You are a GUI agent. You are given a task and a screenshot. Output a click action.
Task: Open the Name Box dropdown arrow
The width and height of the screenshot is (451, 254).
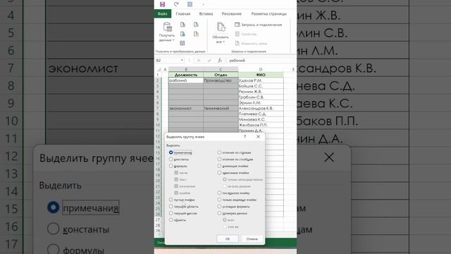coord(182,60)
